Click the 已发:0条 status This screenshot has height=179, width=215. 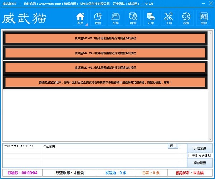tap(151, 173)
